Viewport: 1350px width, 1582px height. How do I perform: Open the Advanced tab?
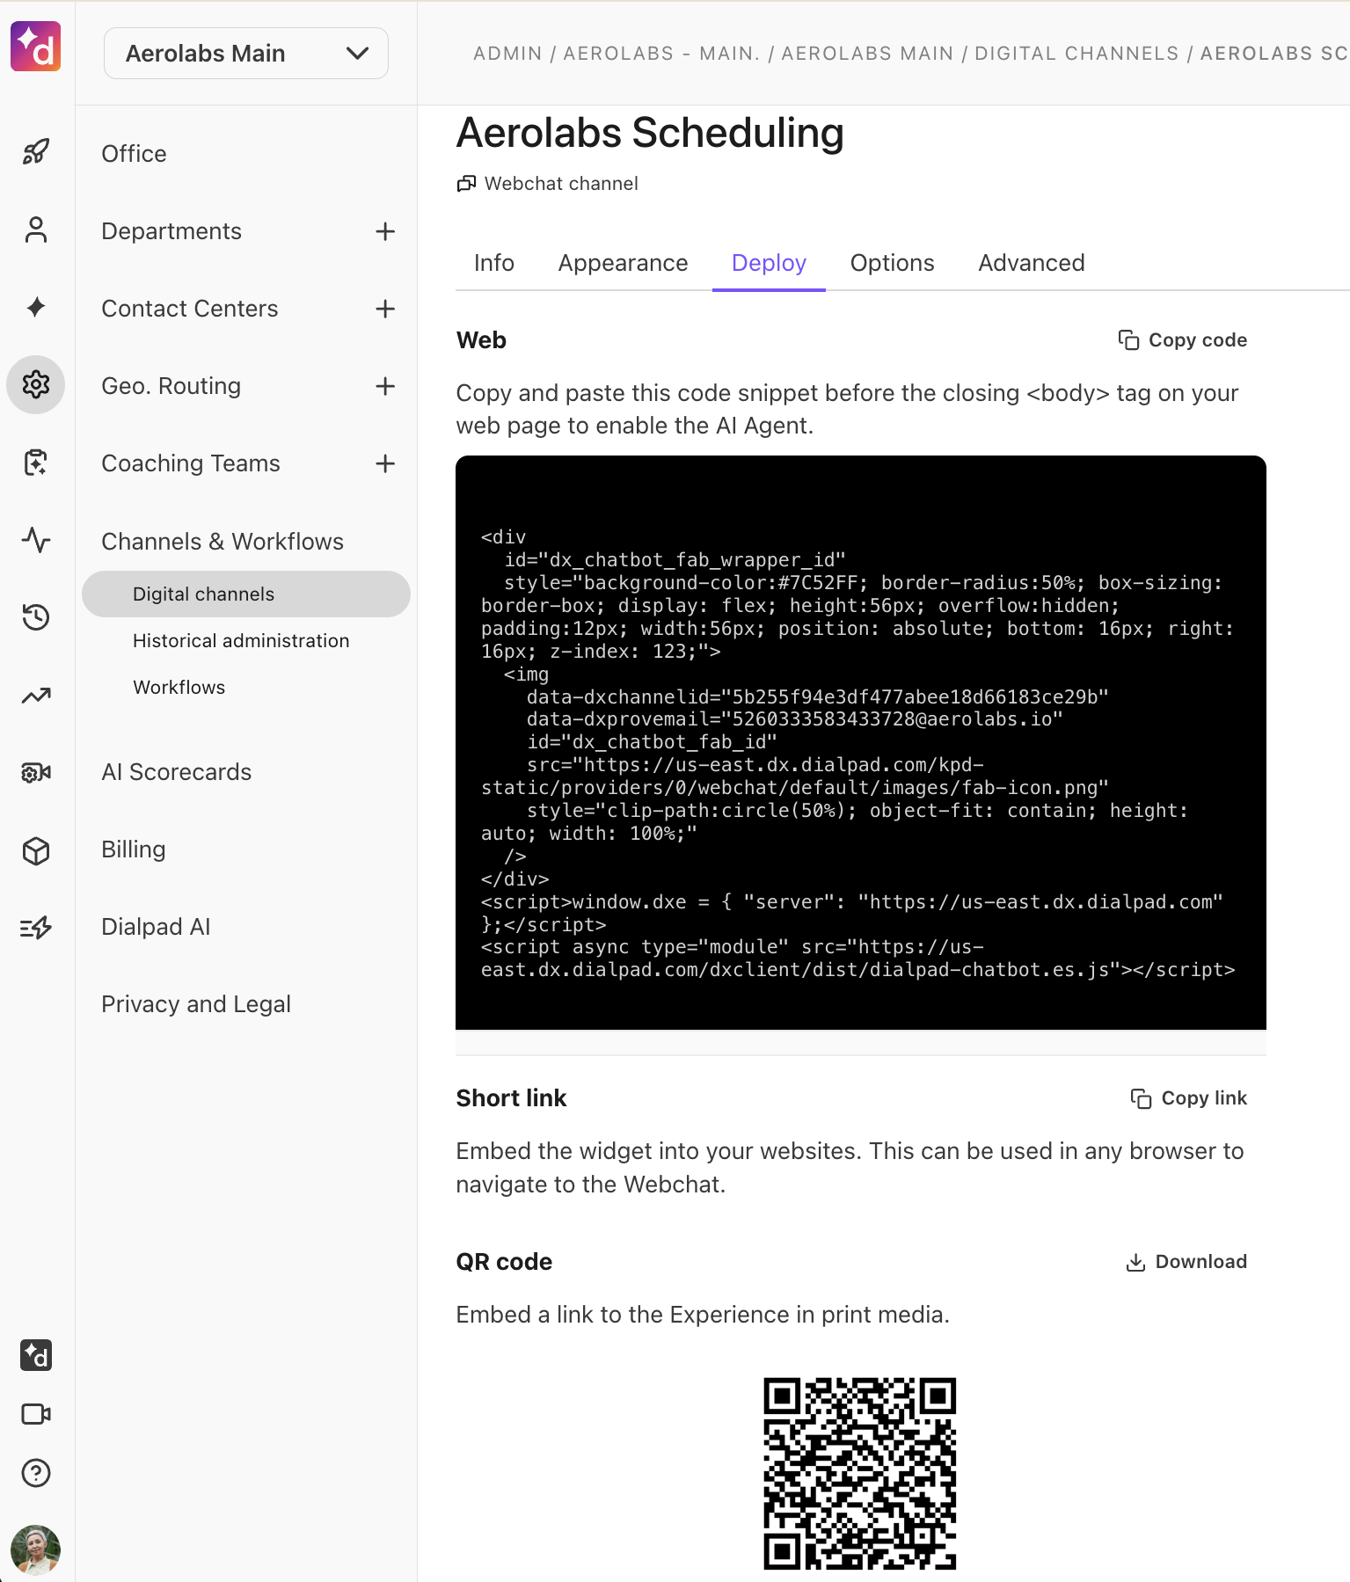[1031, 263]
